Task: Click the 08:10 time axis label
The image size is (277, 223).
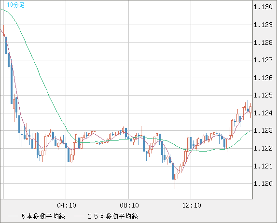Action: click(129, 205)
